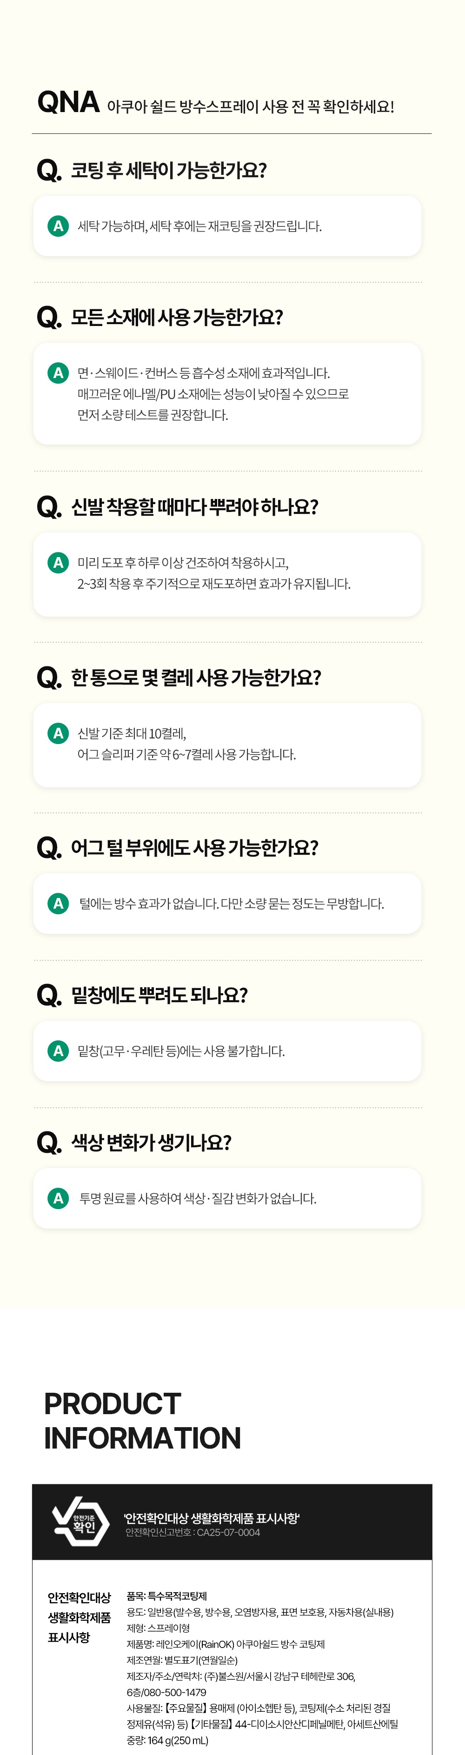
Task: Click the A icon beside 신발 기준 최대 10켤레
Action: [x=58, y=733]
